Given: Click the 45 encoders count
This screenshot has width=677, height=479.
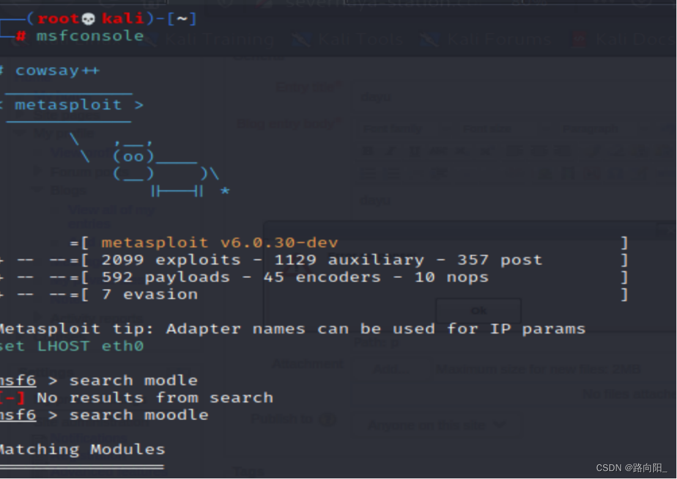Looking at the screenshot, I should point(322,277).
